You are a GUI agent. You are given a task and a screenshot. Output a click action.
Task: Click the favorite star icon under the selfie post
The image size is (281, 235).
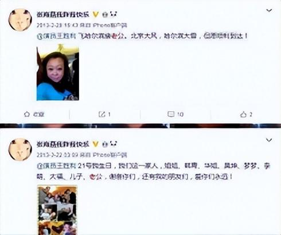pyautogui.click(x=27, y=114)
